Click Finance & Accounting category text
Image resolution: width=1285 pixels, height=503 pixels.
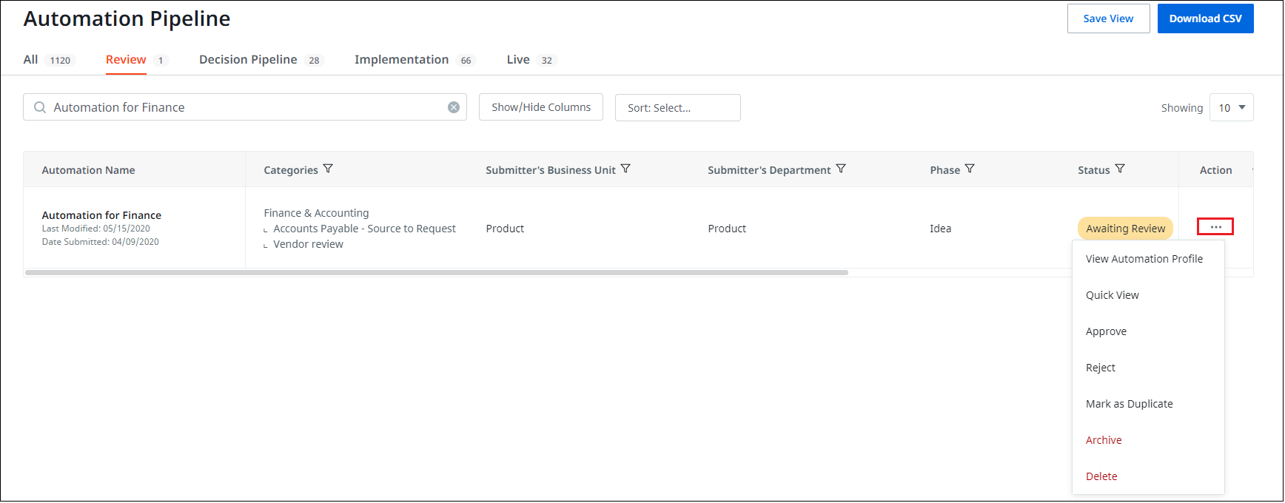click(x=316, y=213)
